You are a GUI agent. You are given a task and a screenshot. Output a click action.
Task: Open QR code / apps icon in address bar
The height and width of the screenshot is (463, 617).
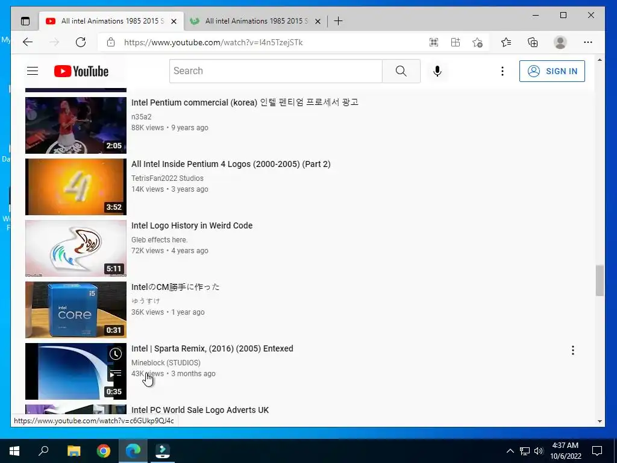(x=434, y=42)
